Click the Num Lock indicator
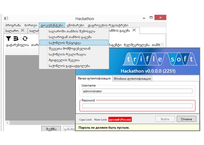Image resolution: width=204 pixels, height=145 pixels. click(x=100, y=119)
